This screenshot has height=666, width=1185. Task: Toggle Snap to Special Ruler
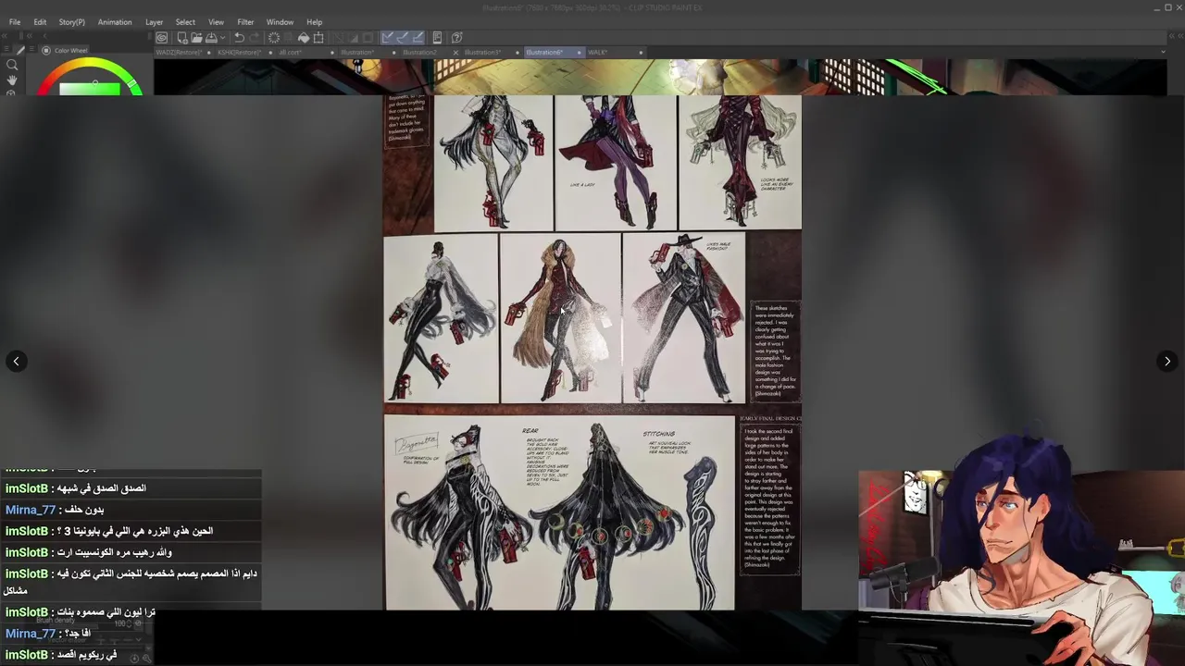pos(404,38)
